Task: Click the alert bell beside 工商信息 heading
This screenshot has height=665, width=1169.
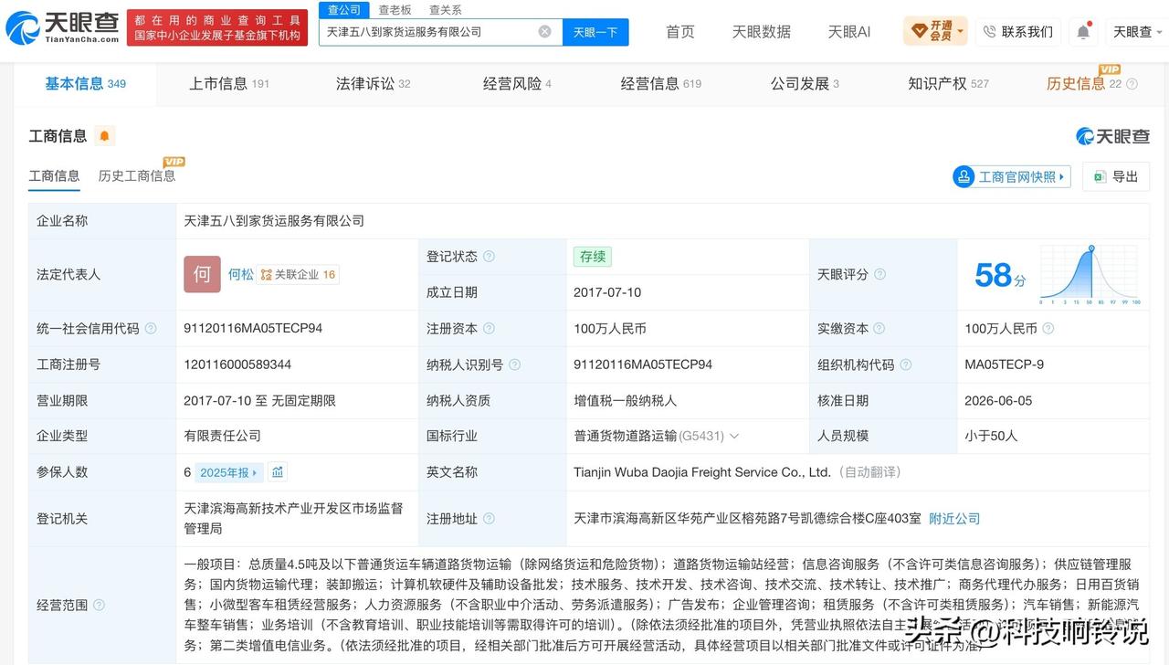Action: (104, 136)
